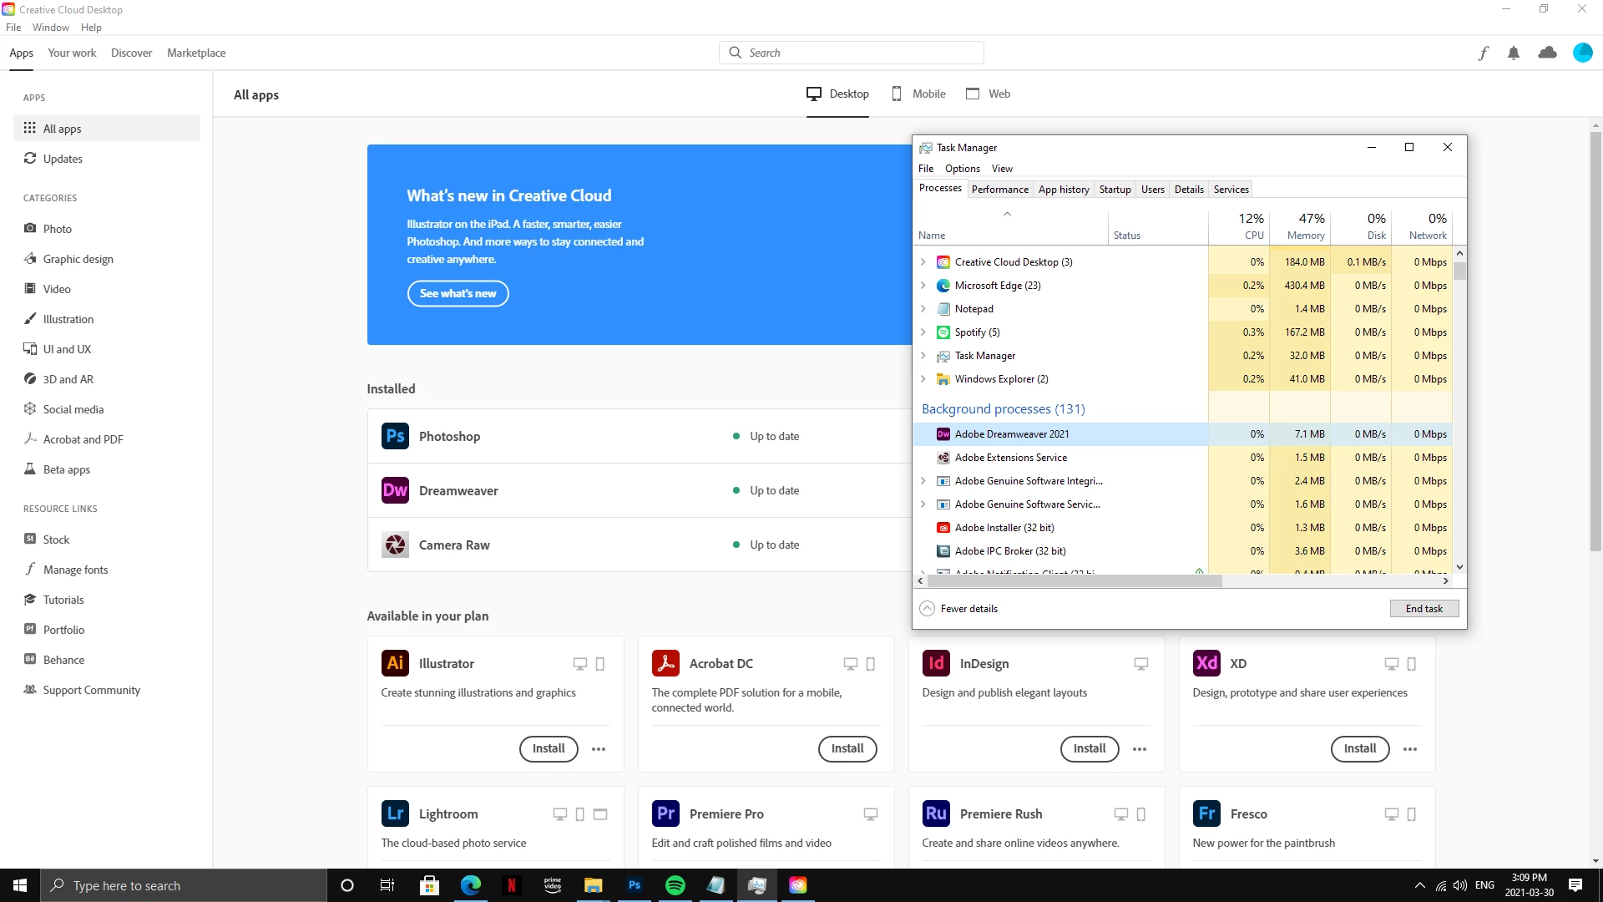The image size is (1603, 902).
Task: Switch to the Performance tab
Action: [999, 190]
